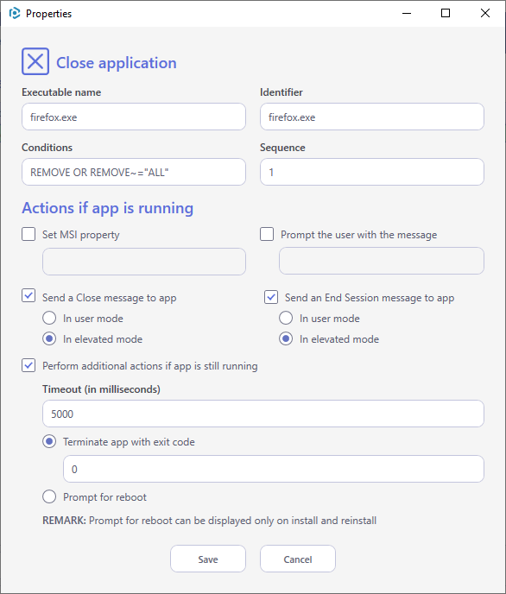Screen dimensions: 506x594
Task: Click the Conditions label
Action: tap(47, 148)
